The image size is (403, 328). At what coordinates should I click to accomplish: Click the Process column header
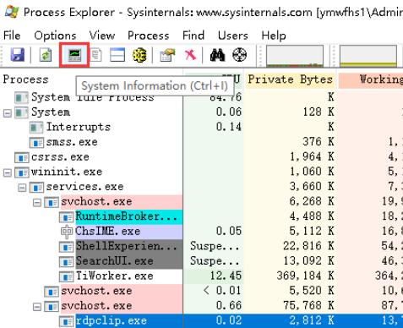pyautogui.click(x=25, y=79)
